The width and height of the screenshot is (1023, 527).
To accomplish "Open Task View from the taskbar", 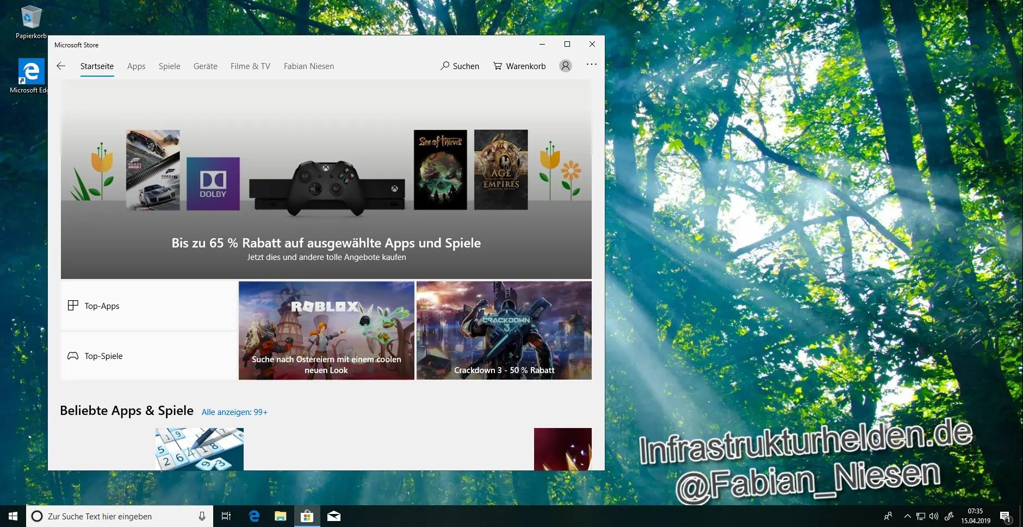I will 226,516.
